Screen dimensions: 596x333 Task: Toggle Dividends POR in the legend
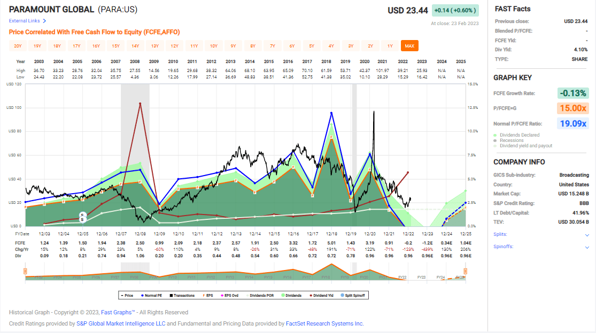[x=260, y=296]
